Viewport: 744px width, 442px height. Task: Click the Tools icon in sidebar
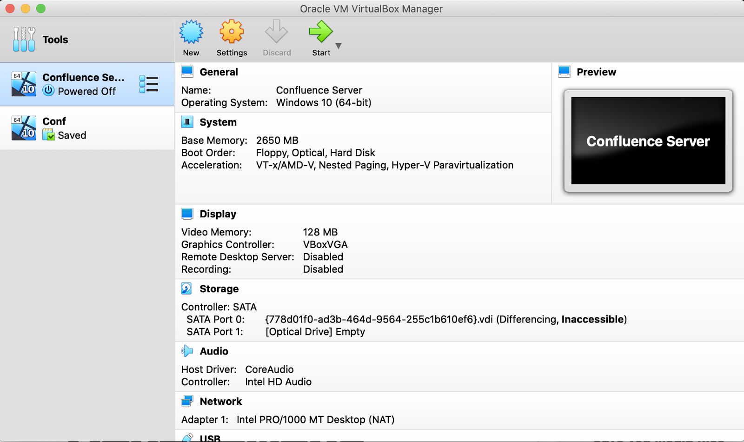coord(24,39)
